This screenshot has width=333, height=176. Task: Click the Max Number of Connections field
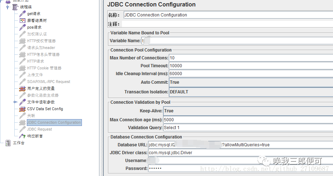(x=250, y=58)
